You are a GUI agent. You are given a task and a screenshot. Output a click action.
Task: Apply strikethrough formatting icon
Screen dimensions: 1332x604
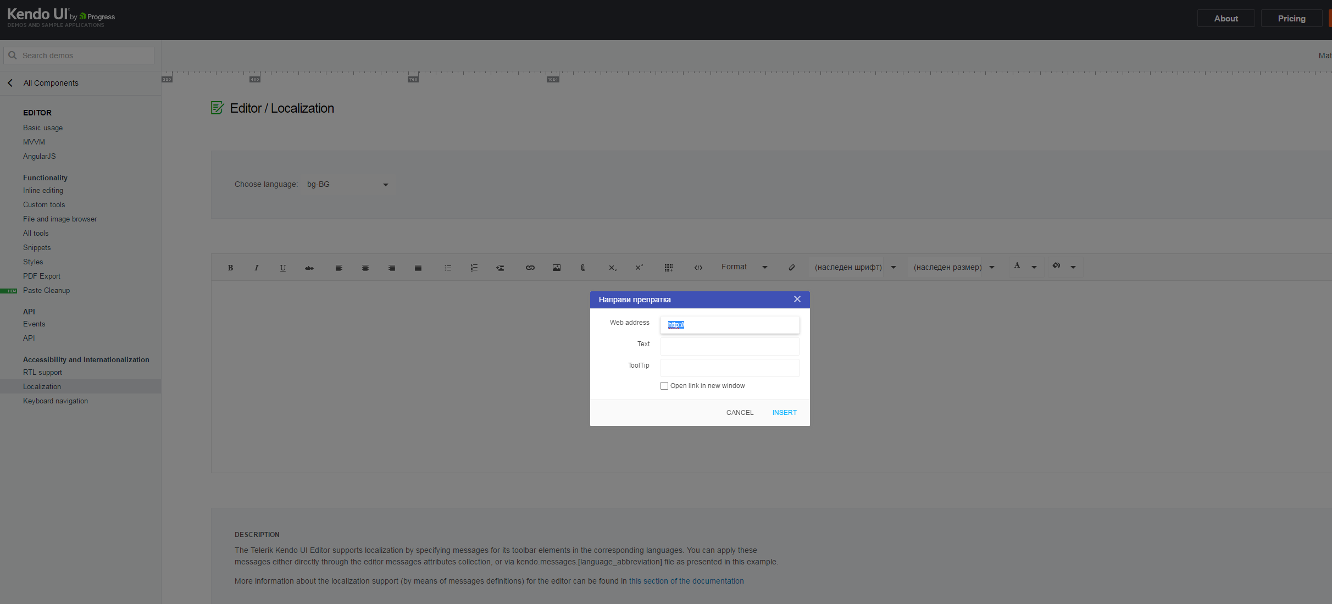point(309,268)
